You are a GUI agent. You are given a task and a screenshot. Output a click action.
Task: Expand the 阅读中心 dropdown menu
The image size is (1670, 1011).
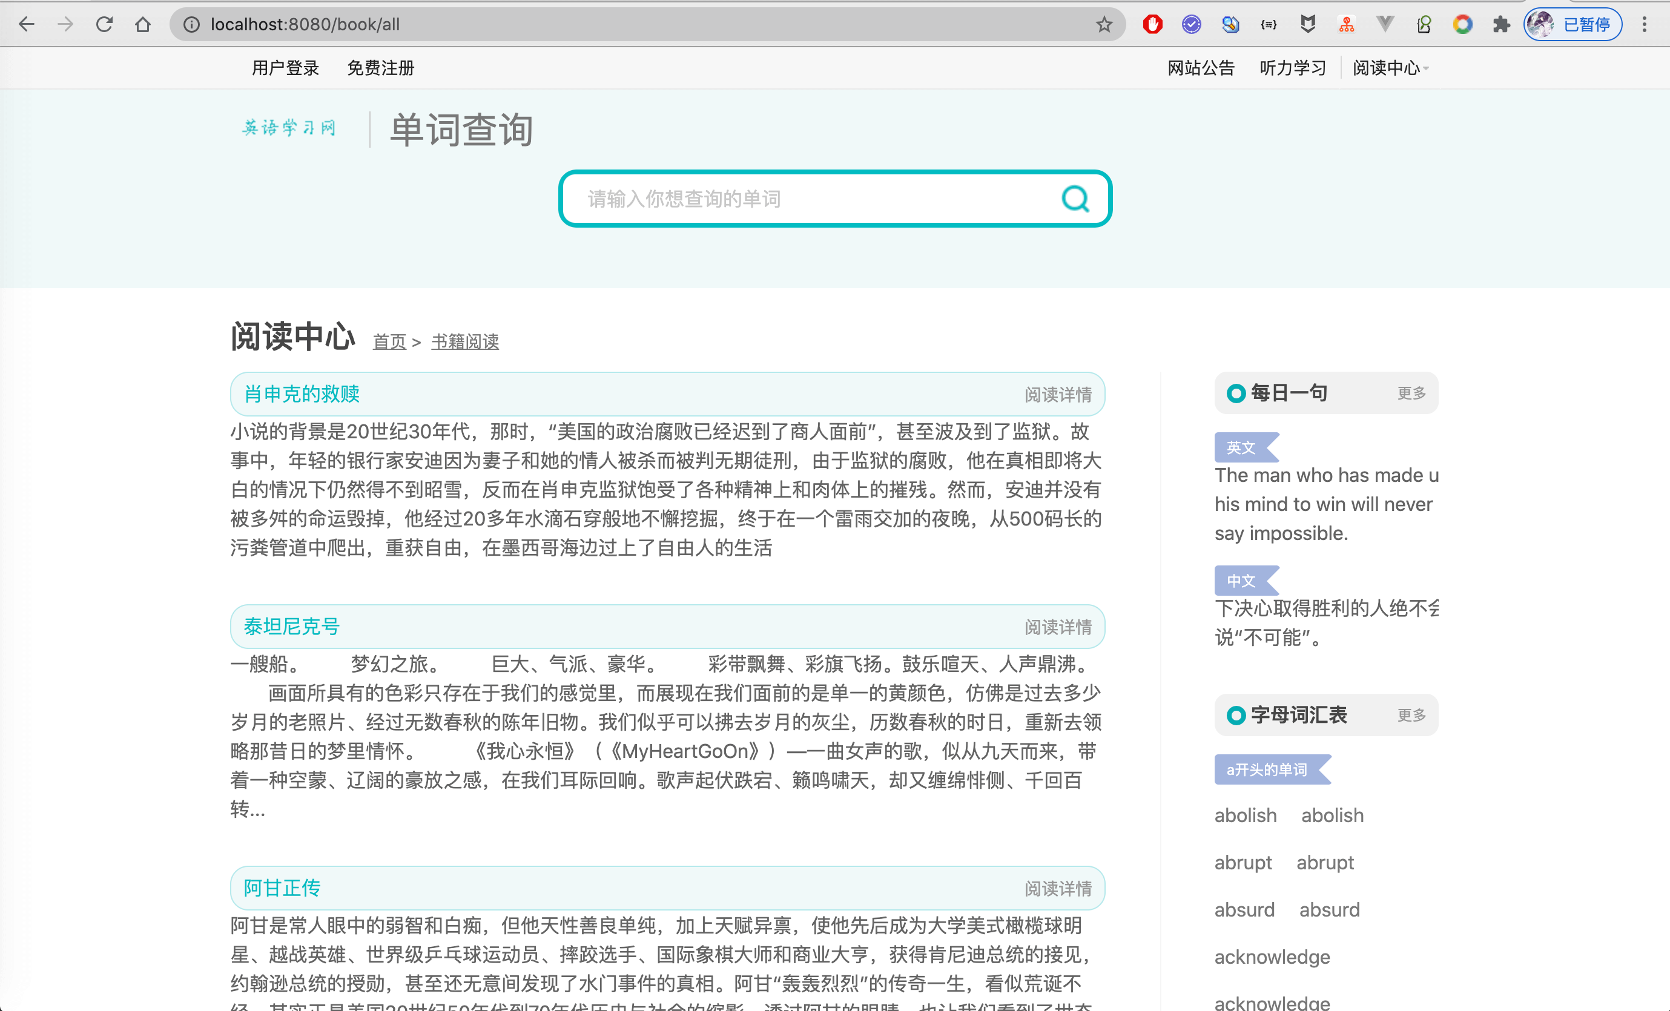click(x=1390, y=68)
